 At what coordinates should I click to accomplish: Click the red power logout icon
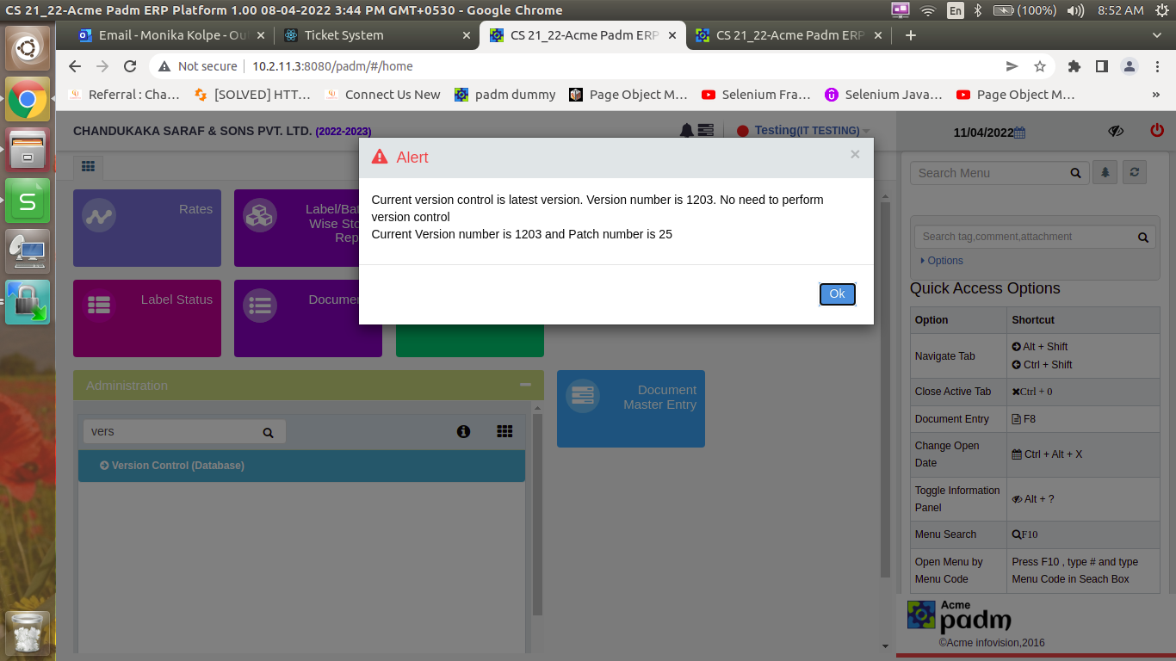pyautogui.click(x=1157, y=131)
